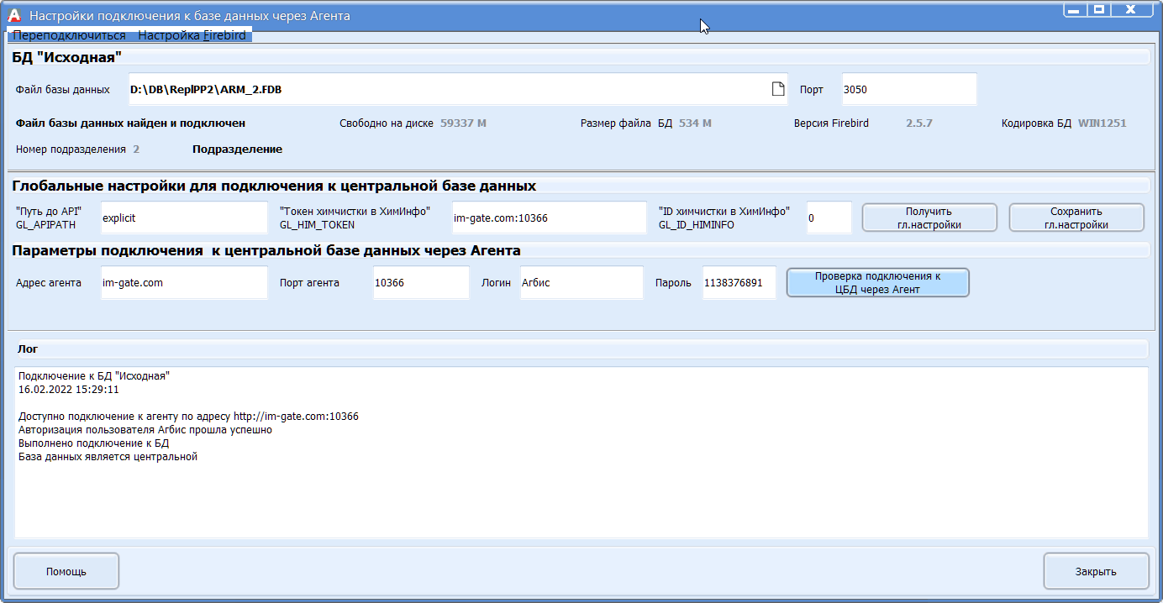This screenshot has width=1163, height=603.
Task: Click the Логин field containing Агбис
Action: coord(581,283)
